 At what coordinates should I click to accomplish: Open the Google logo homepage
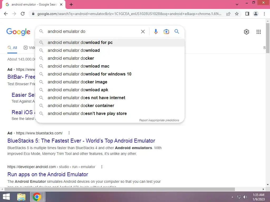click(18, 32)
